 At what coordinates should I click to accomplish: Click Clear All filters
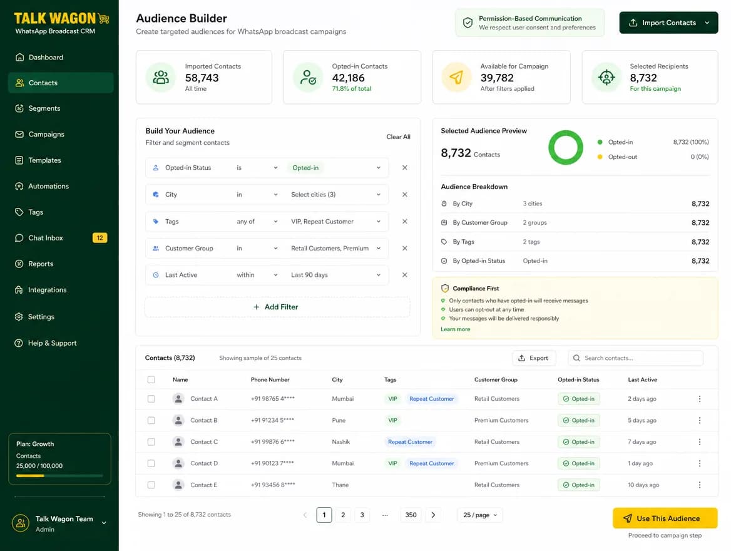(398, 136)
